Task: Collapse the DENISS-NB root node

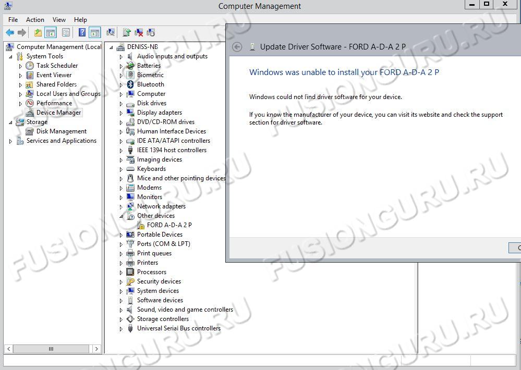Action: click(111, 47)
